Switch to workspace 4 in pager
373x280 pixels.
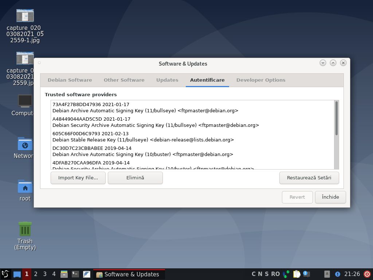tap(54, 274)
